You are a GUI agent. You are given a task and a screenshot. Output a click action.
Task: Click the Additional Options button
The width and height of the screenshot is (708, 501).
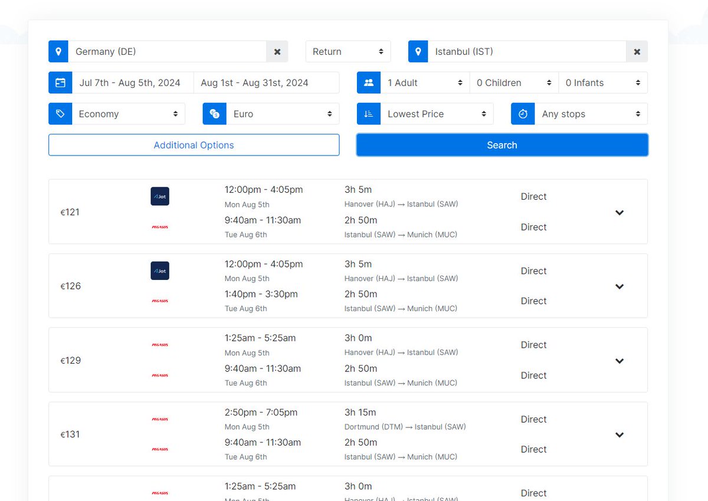point(194,145)
